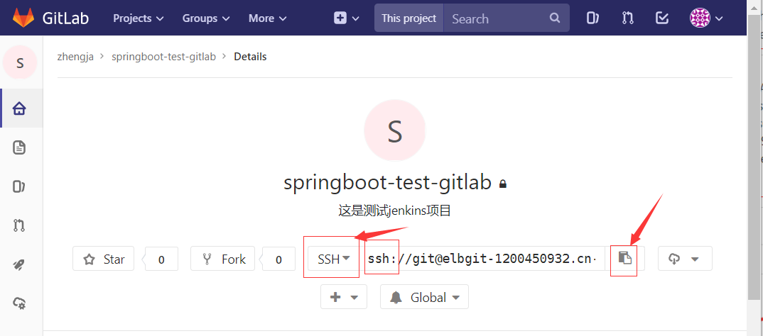The height and width of the screenshot is (336, 763).
Task: Click the large project avatar S
Action: point(394,130)
